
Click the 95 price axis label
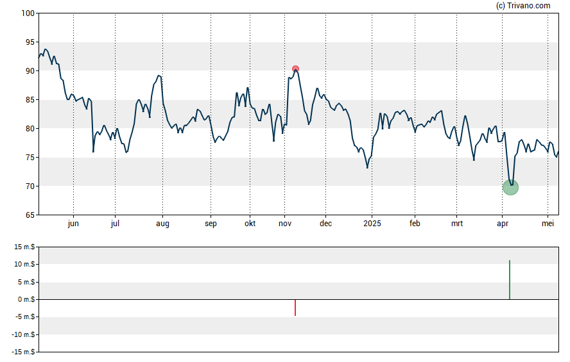(x=30, y=42)
